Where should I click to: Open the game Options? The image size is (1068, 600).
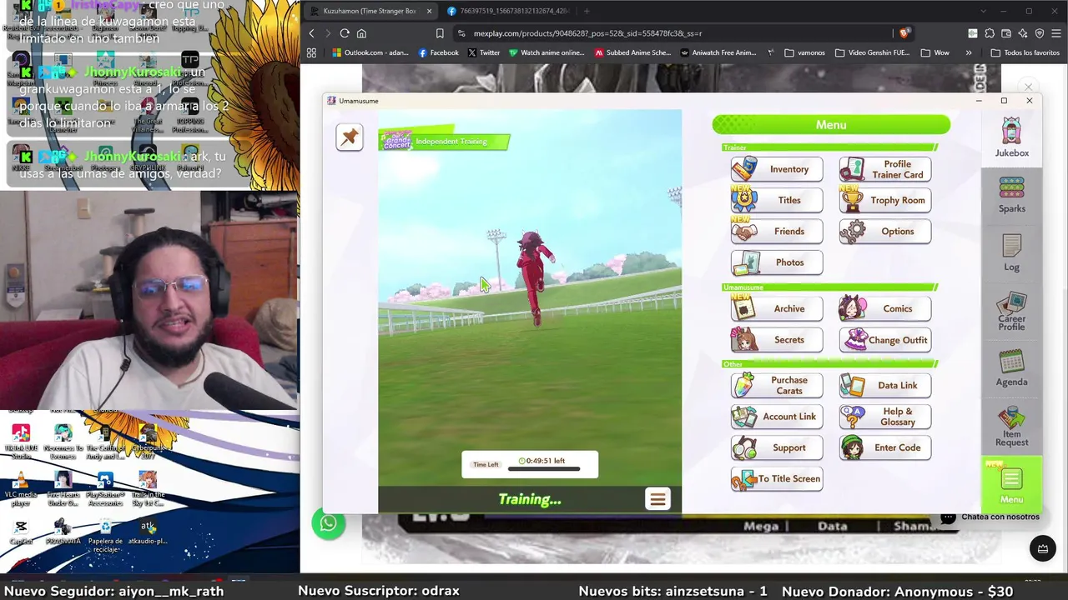coord(885,232)
